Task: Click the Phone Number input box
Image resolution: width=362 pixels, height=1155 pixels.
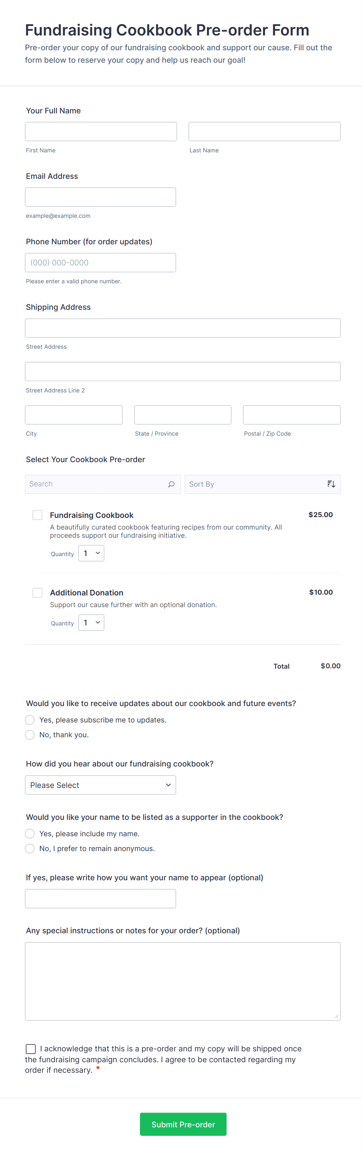Action: (x=100, y=263)
